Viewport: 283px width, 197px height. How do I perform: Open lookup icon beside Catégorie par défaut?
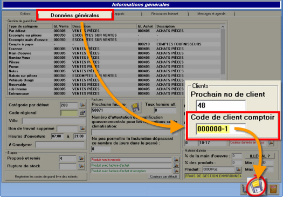pos(82,105)
